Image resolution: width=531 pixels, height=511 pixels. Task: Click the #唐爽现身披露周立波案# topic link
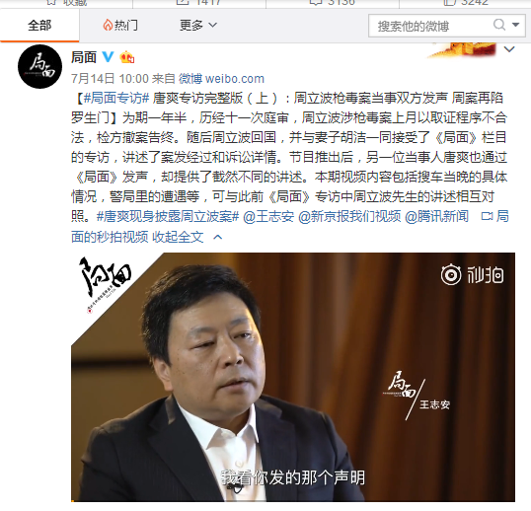(x=168, y=217)
